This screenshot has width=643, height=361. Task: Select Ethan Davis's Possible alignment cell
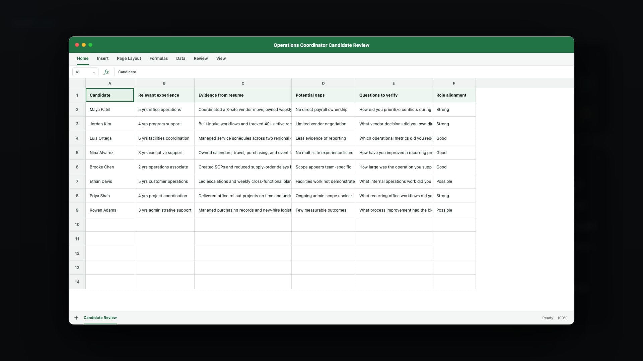pyautogui.click(x=454, y=182)
